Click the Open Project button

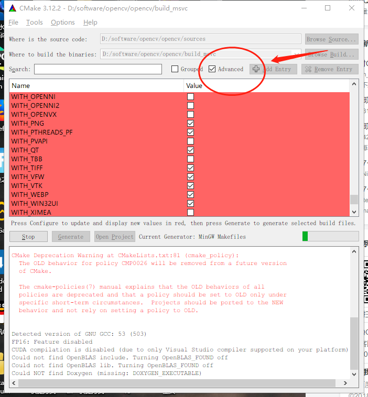pos(115,237)
